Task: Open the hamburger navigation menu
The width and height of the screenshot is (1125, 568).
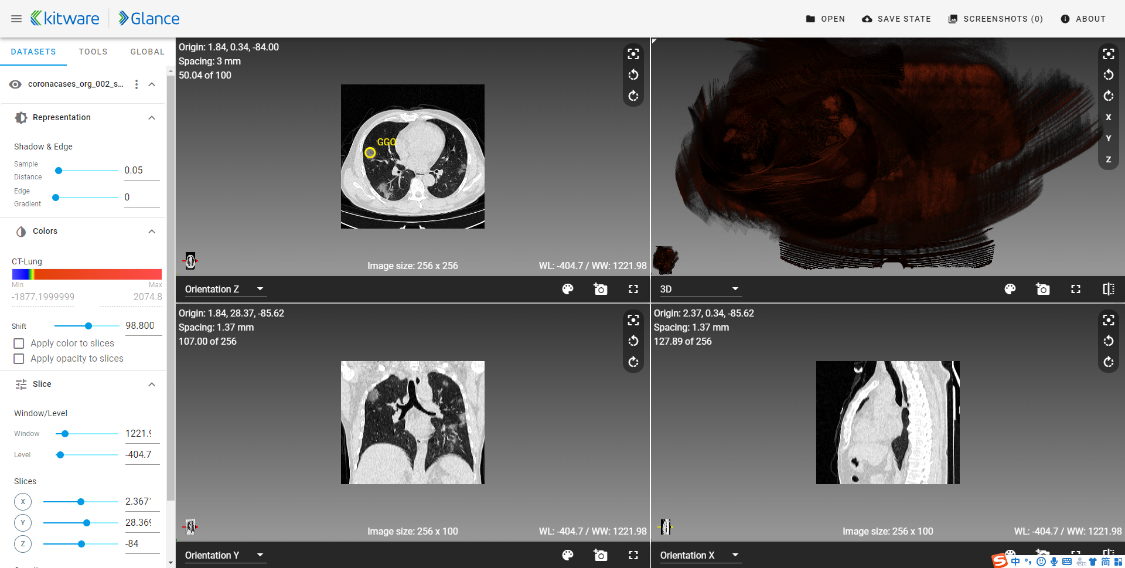Action: click(16, 19)
